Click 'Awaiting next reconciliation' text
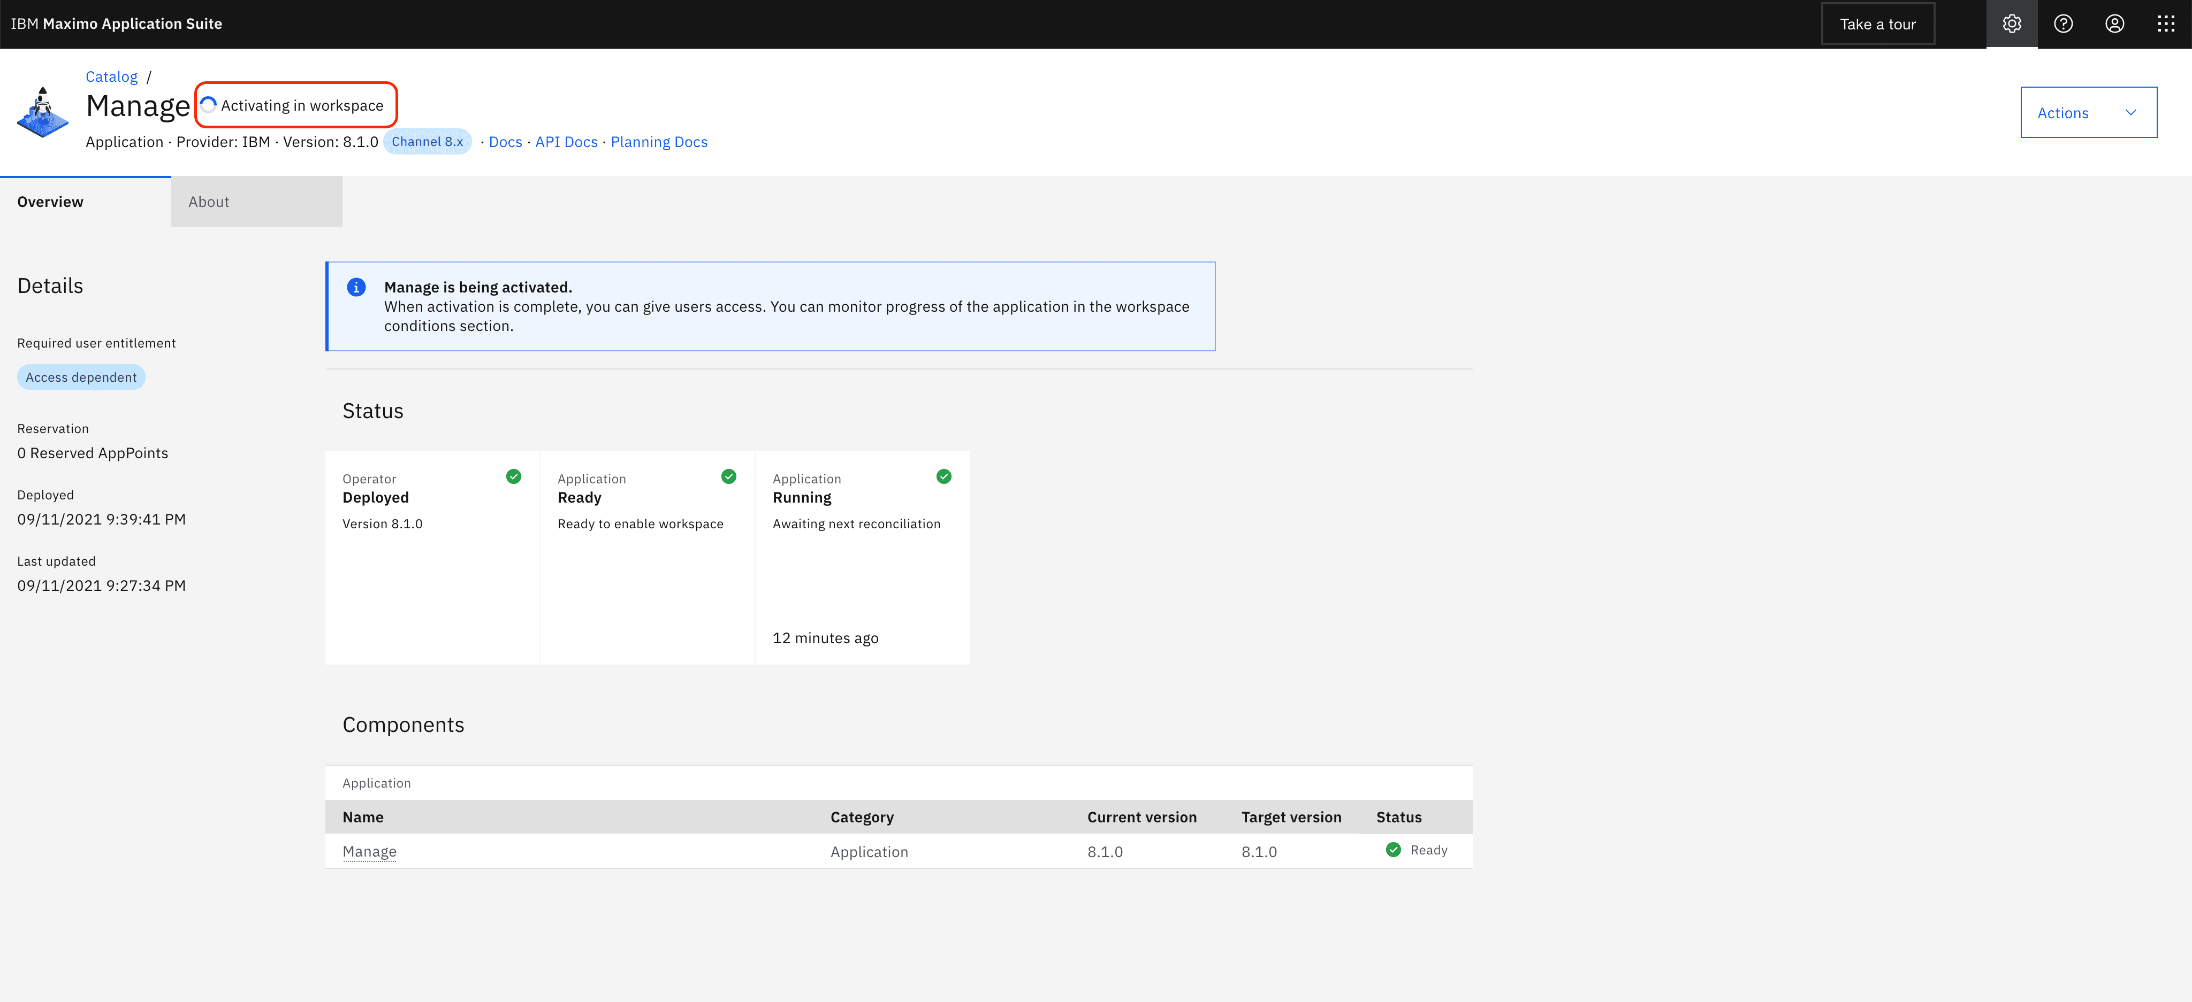Viewport: 2192px width, 1002px height. coord(857,523)
